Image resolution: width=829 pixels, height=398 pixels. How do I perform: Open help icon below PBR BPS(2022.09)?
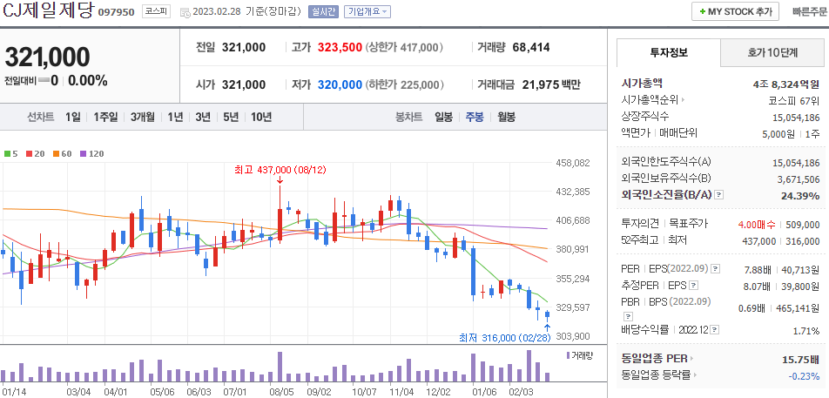coord(628,317)
